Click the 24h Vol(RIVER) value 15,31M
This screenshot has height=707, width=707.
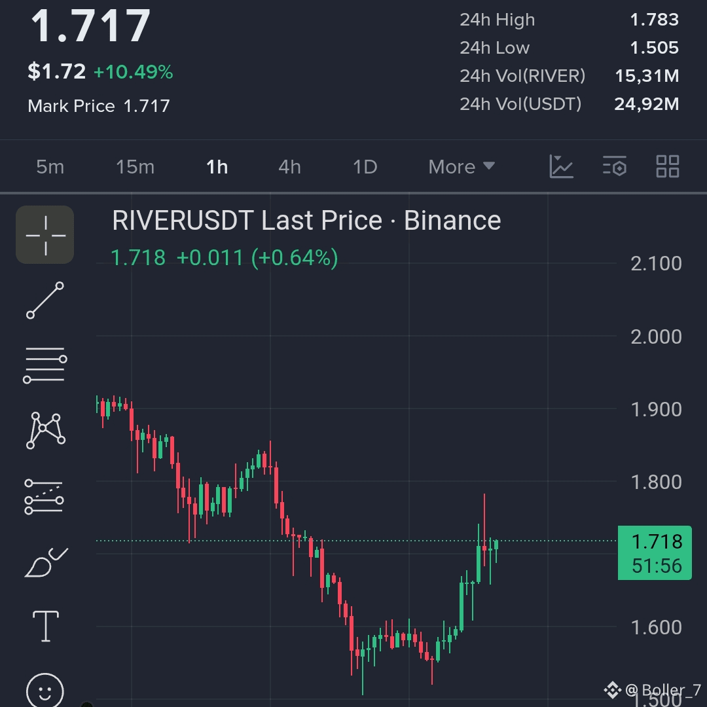tap(647, 76)
